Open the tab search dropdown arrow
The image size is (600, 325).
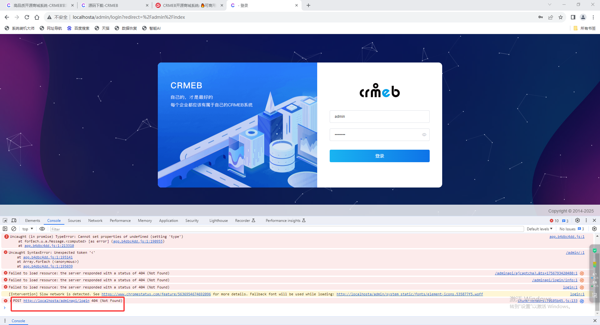pyautogui.click(x=550, y=4)
